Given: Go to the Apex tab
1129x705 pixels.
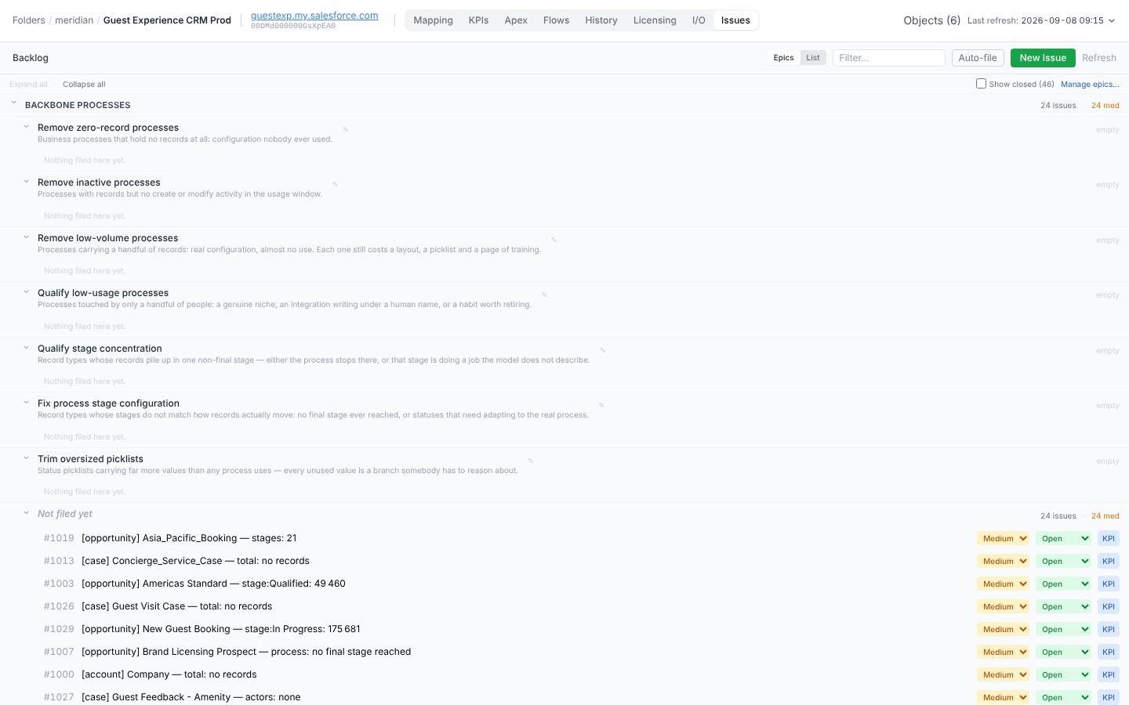Looking at the screenshot, I should 516,20.
